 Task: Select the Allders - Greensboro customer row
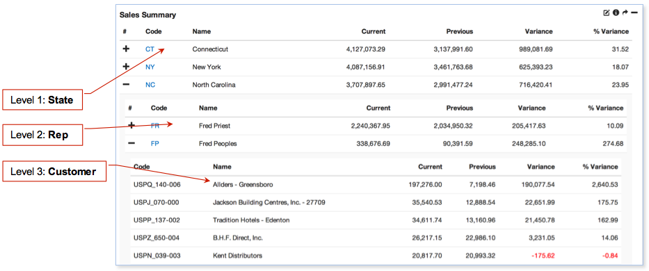[376, 185]
